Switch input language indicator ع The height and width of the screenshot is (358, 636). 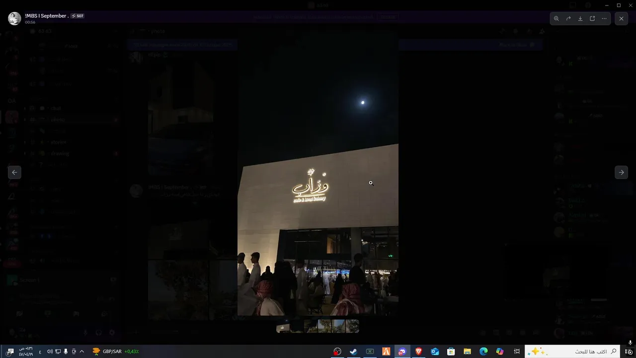coord(40,352)
